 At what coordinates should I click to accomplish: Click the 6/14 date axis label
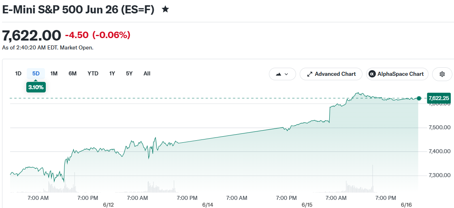208,205
